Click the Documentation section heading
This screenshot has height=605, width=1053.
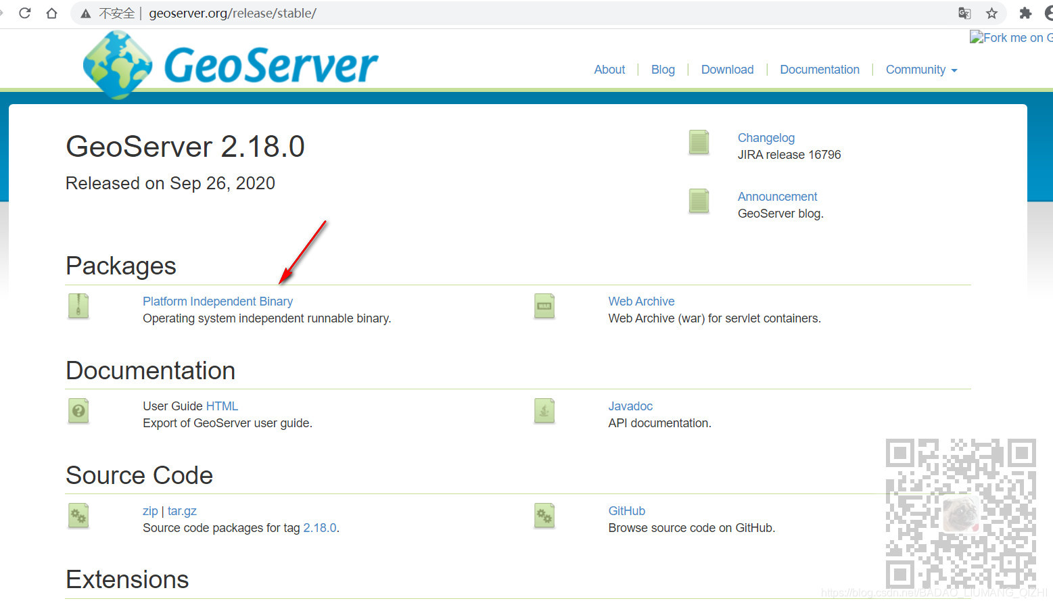click(150, 370)
